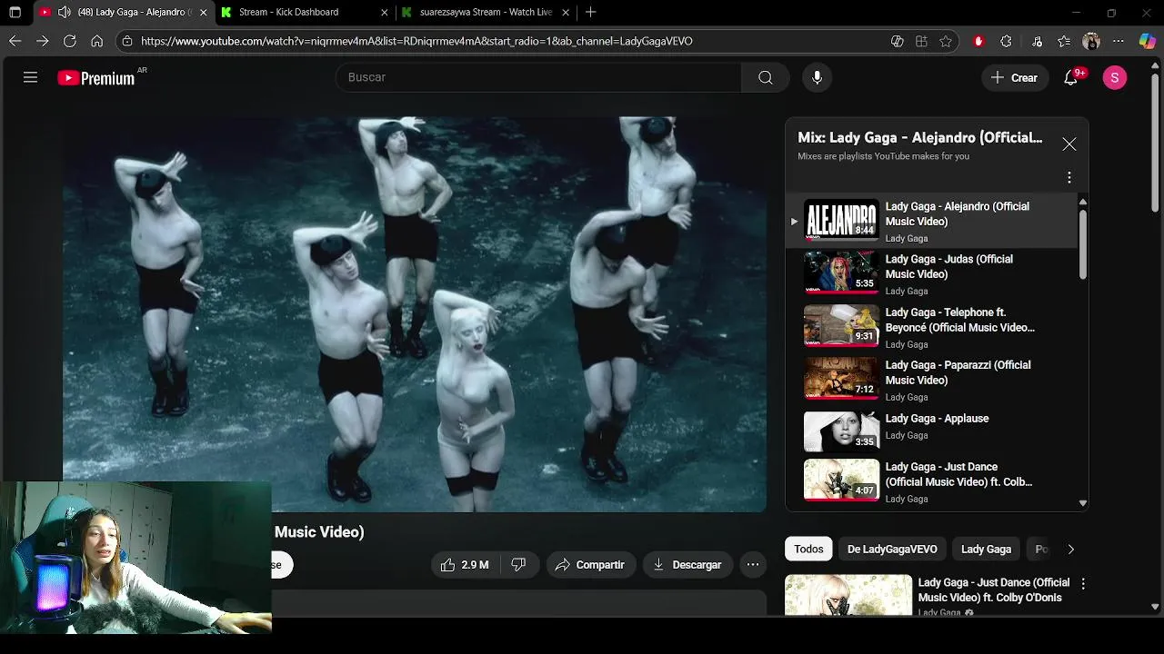The image size is (1164, 654).
Task: Switch to suarezsaywa Stream tab
Action: (x=486, y=12)
